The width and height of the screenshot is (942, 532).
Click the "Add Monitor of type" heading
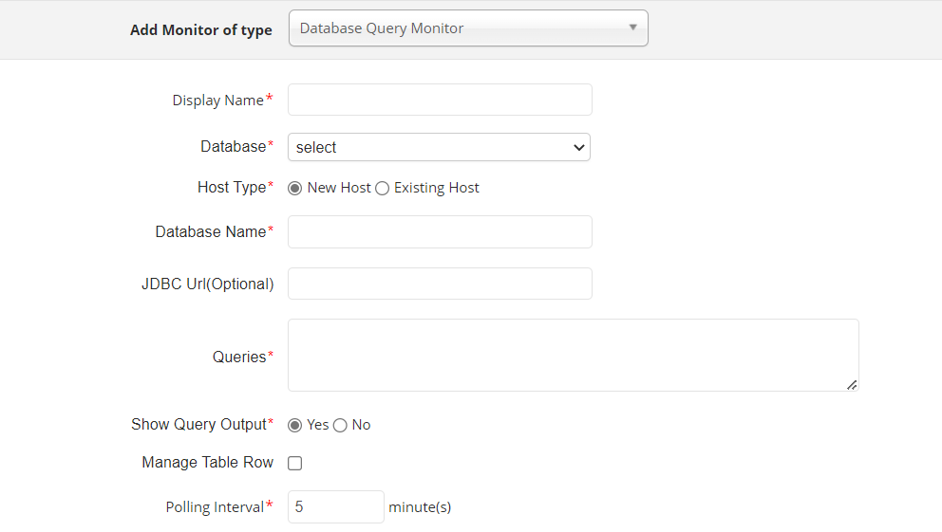(x=200, y=29)
